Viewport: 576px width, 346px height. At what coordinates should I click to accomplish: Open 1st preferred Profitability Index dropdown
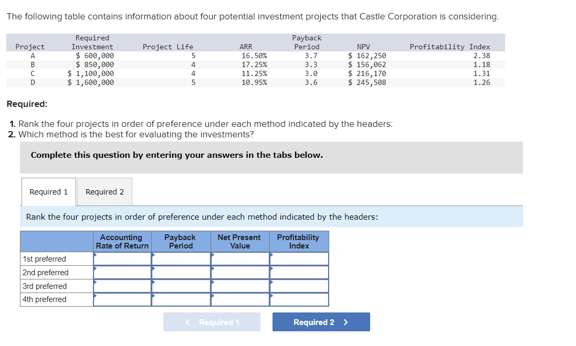pos(299,258)
